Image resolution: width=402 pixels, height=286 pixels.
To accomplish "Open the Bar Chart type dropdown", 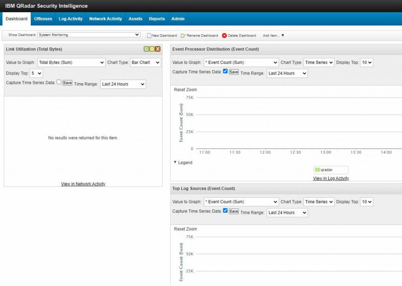I will pos(145,62).
